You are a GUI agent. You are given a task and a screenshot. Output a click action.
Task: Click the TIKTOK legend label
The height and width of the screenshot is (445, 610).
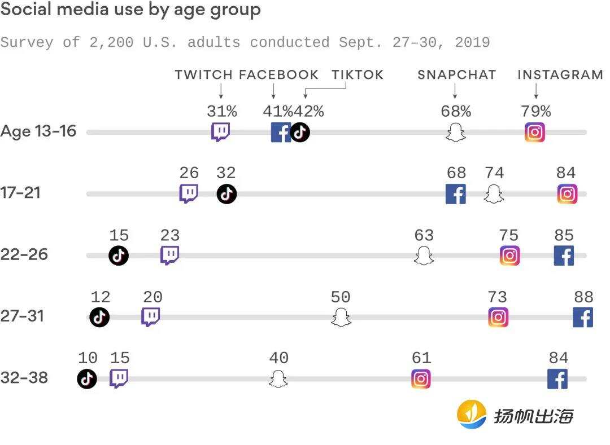click(x=357, y=75)
